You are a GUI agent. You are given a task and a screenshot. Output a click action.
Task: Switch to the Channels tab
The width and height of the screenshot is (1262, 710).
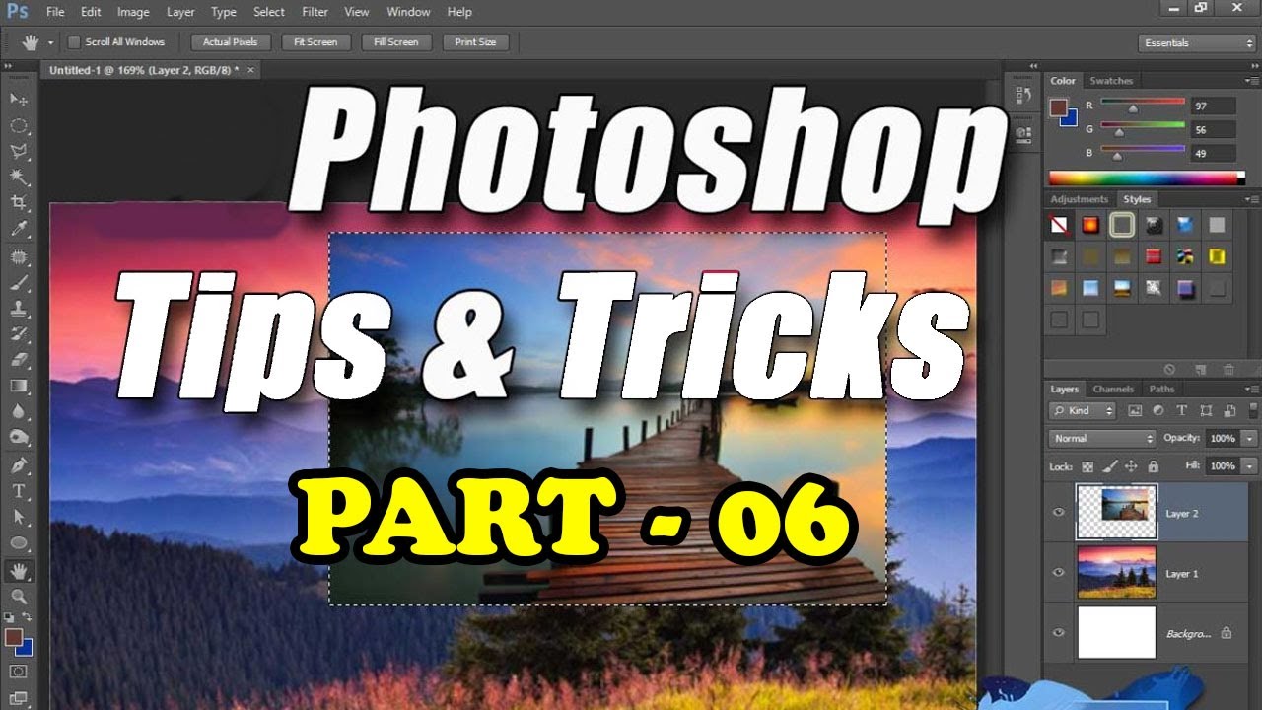[x=1113, y=389]
